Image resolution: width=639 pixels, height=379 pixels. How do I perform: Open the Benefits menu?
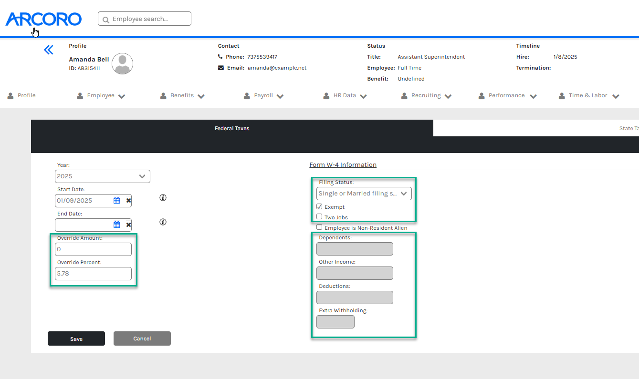[182, 95]
